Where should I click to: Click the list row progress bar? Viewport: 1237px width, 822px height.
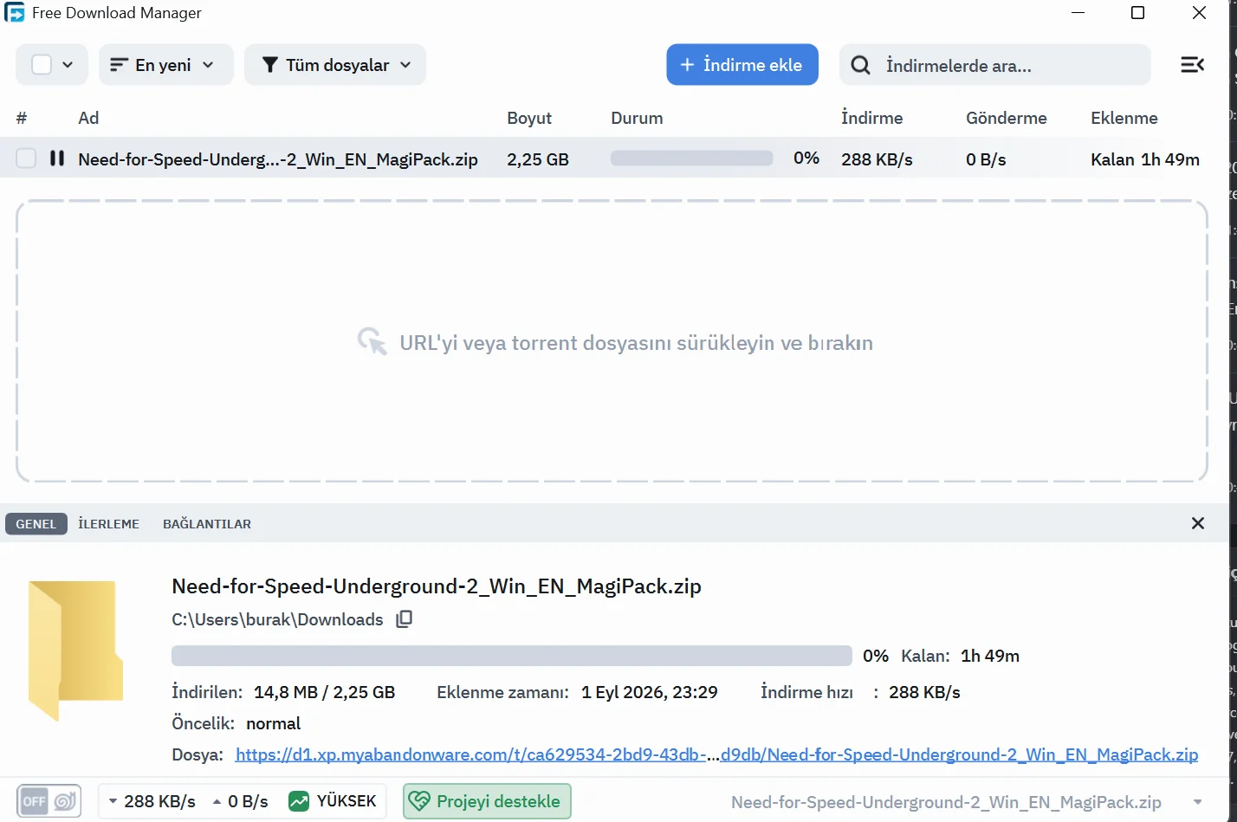pyautogui.click(x=692, y=159)
